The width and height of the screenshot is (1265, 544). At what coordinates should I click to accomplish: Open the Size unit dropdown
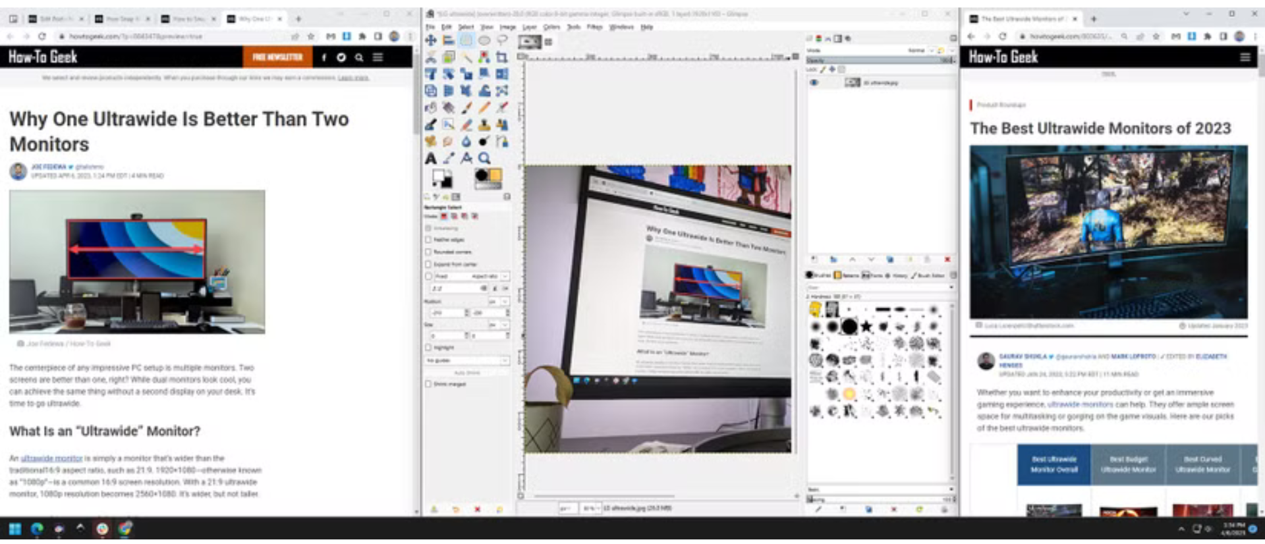point(499,325)
